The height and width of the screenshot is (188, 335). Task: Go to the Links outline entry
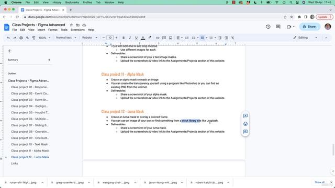(x=14, y=163)
